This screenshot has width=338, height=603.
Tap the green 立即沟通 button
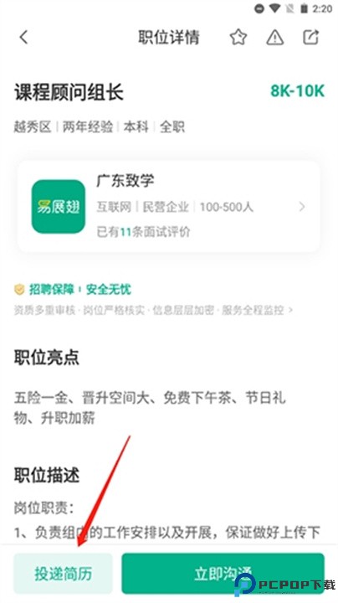coord(223,574)
